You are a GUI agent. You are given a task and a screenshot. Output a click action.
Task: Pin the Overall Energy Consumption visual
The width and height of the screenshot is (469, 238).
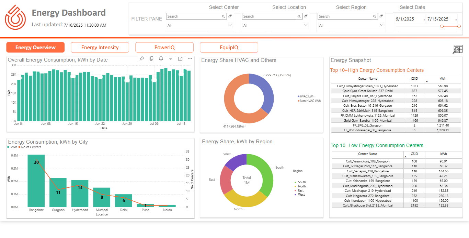tap(142, 59)
